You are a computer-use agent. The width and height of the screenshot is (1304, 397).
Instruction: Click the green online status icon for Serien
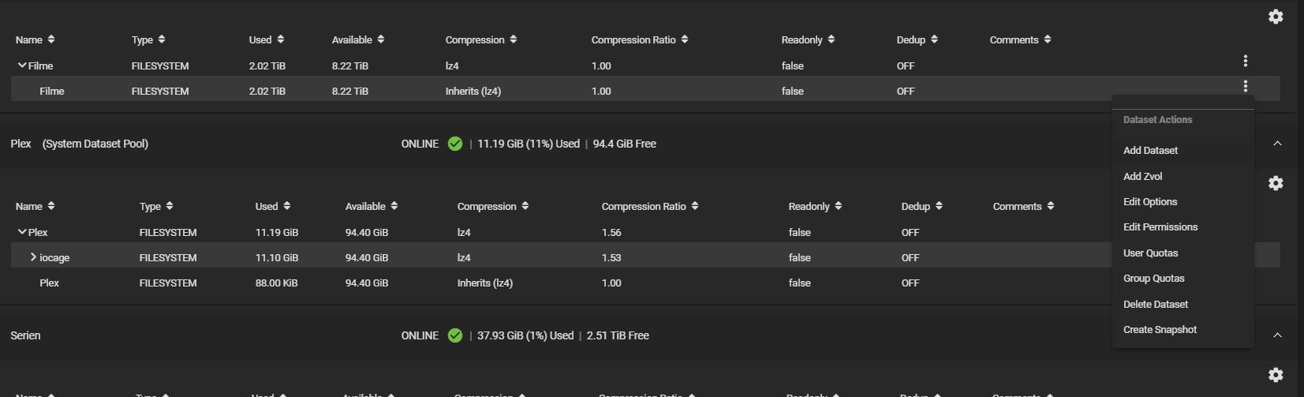[x=455, y=335]
